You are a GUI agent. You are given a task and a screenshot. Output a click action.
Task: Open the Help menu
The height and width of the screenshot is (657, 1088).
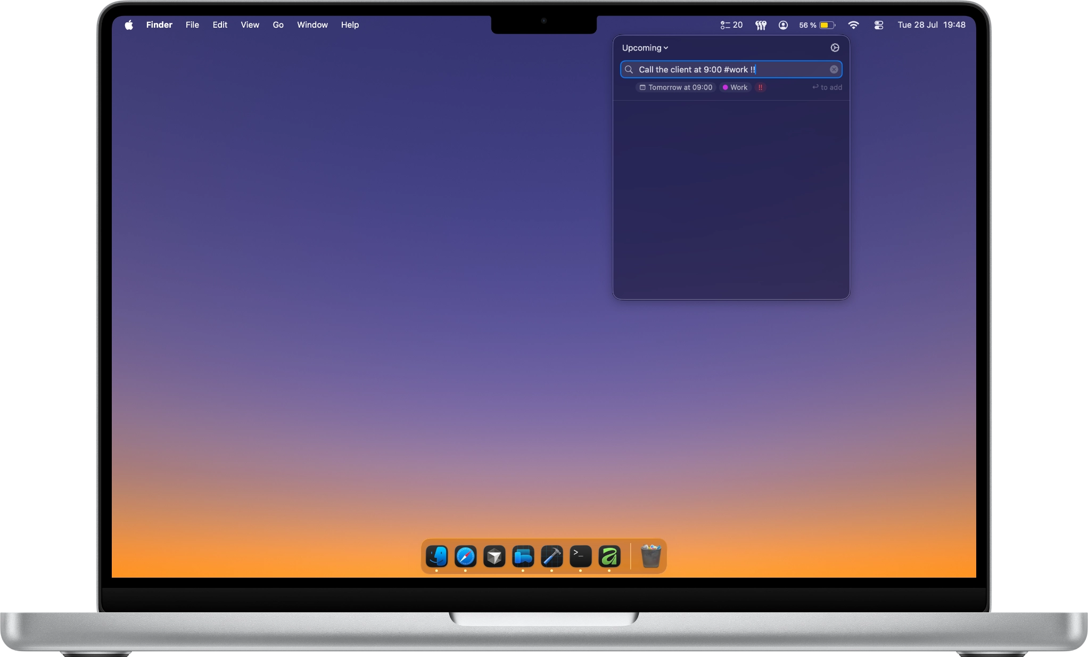tap(350, 25)
